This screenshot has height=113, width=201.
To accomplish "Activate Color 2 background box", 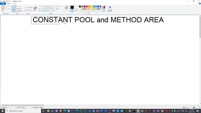I will tap(76, 9).
